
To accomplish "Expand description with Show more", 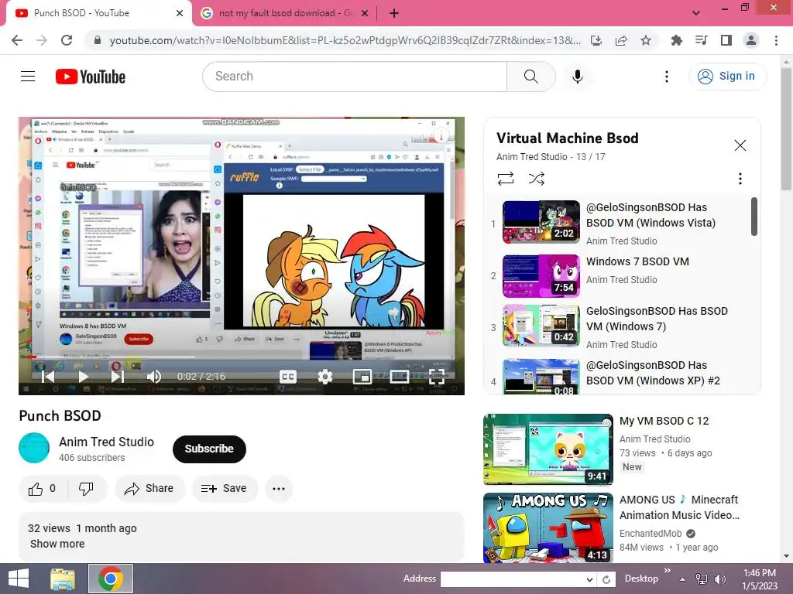I will pos(57,544).
